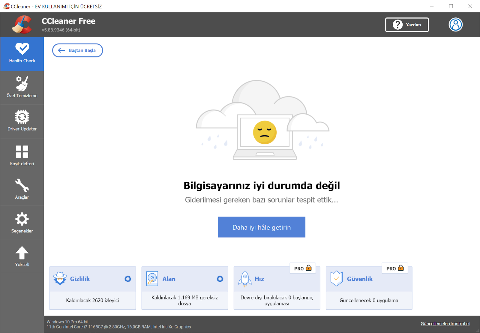This screenshot has height=333, width=480.
Task: Click 'Güncellenecek 0 uygulama' text
Action: coord(369,300)
